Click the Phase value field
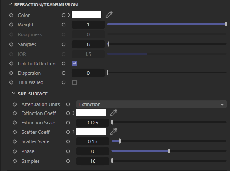 [x=93, y=151]
